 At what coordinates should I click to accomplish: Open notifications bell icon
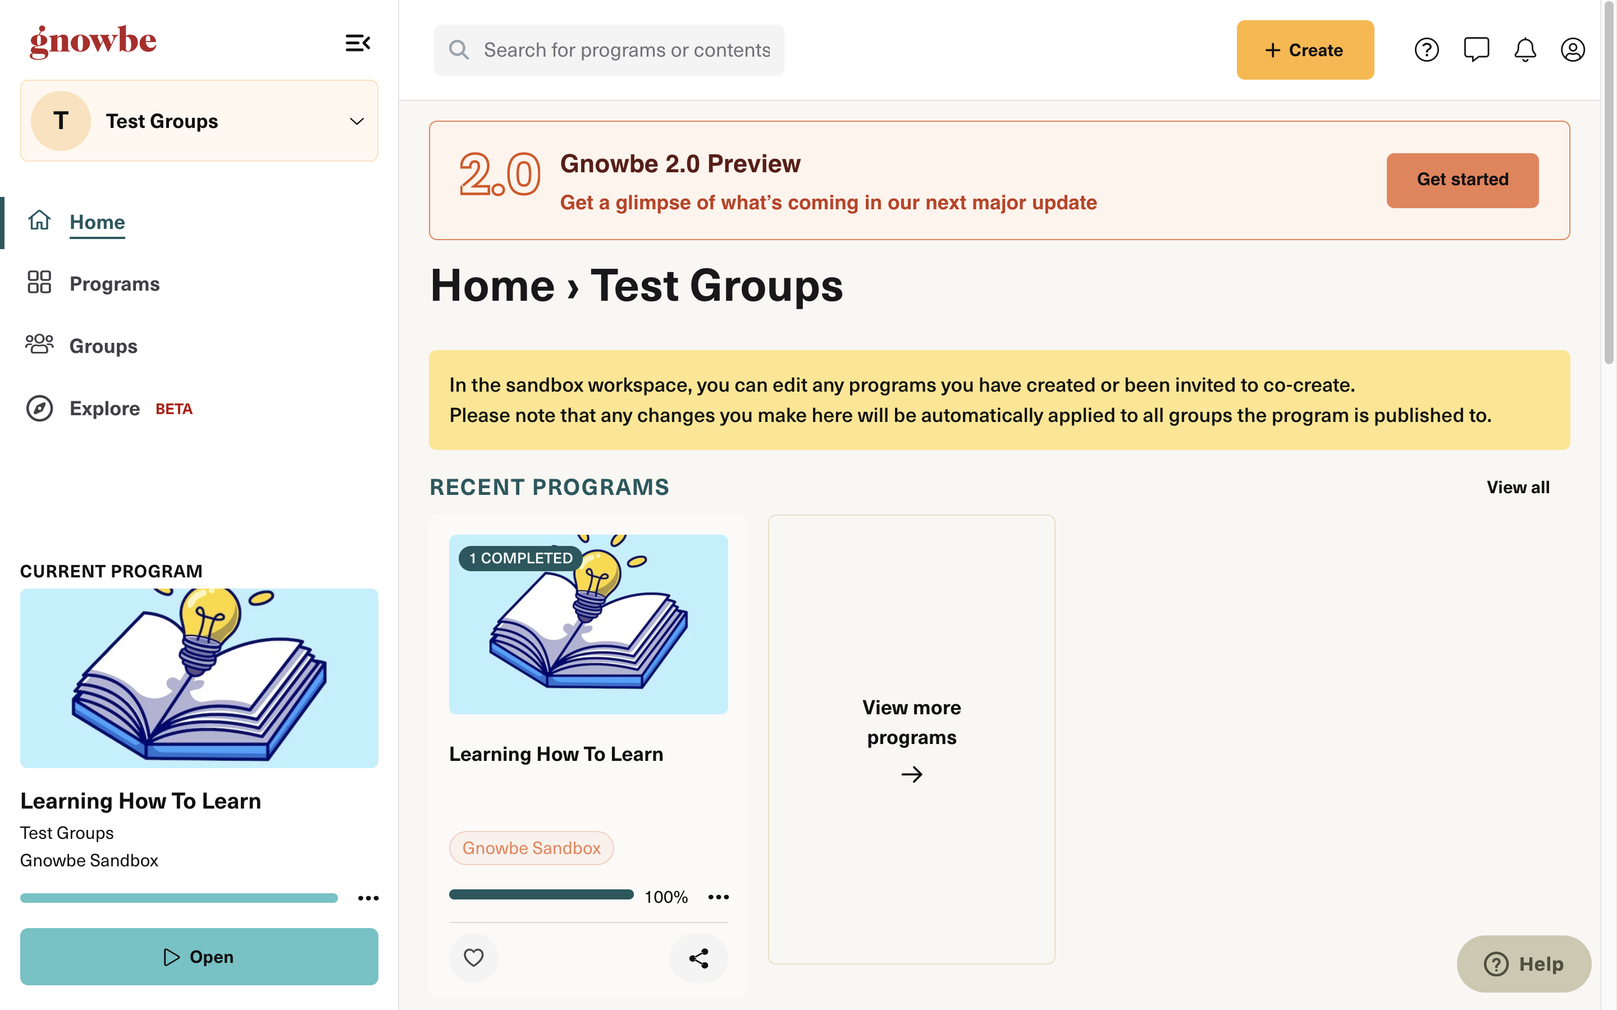[1525, 49]
